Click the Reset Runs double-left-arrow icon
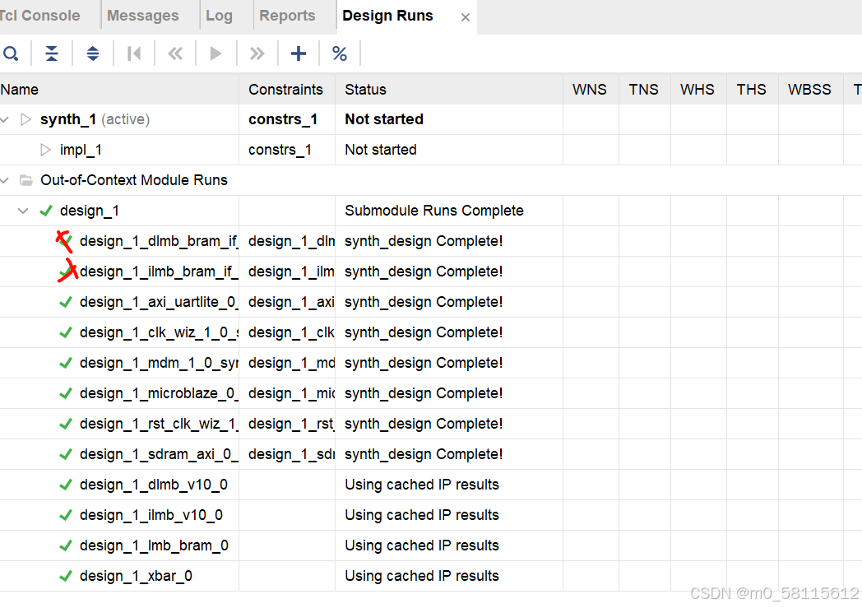The image size is (862, 608). point(175,53)
